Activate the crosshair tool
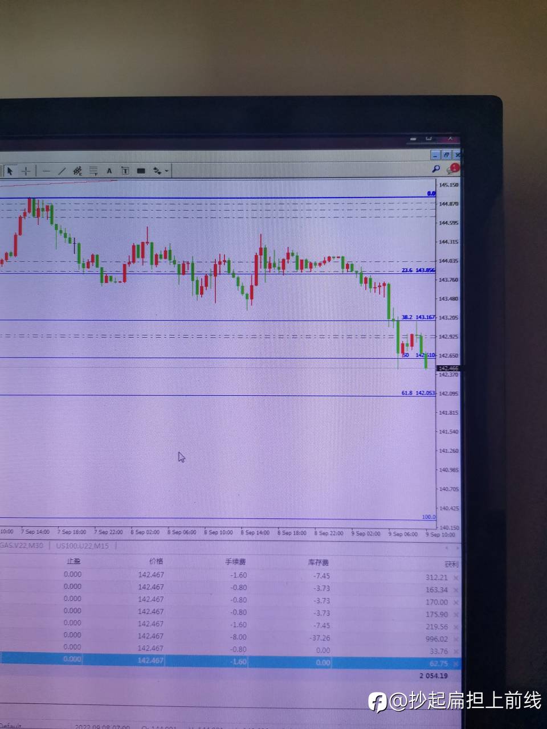Screen dimensions: 547x729 pos(26,171)
